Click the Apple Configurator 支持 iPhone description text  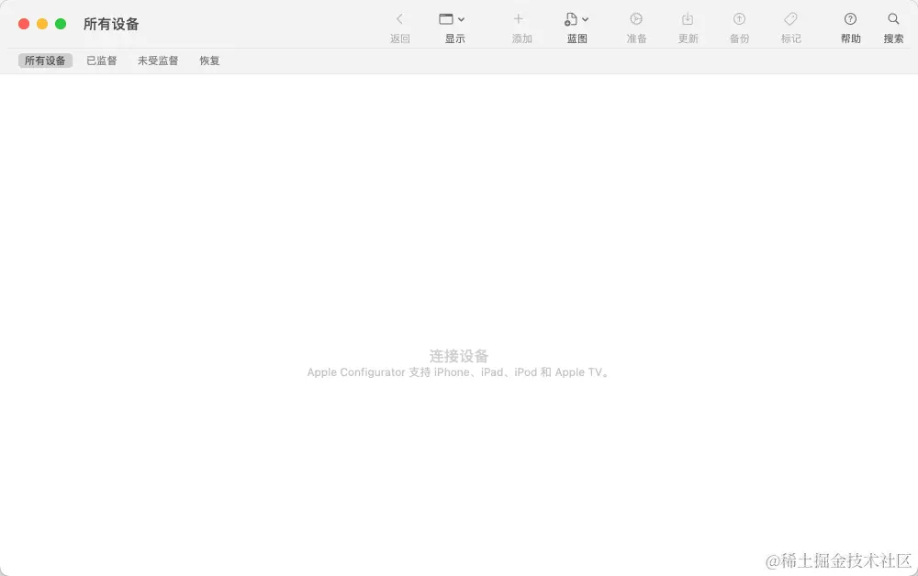[x=459, y=372]
